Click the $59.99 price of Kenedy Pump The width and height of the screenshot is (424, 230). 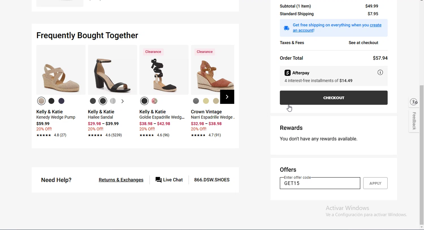43,124
